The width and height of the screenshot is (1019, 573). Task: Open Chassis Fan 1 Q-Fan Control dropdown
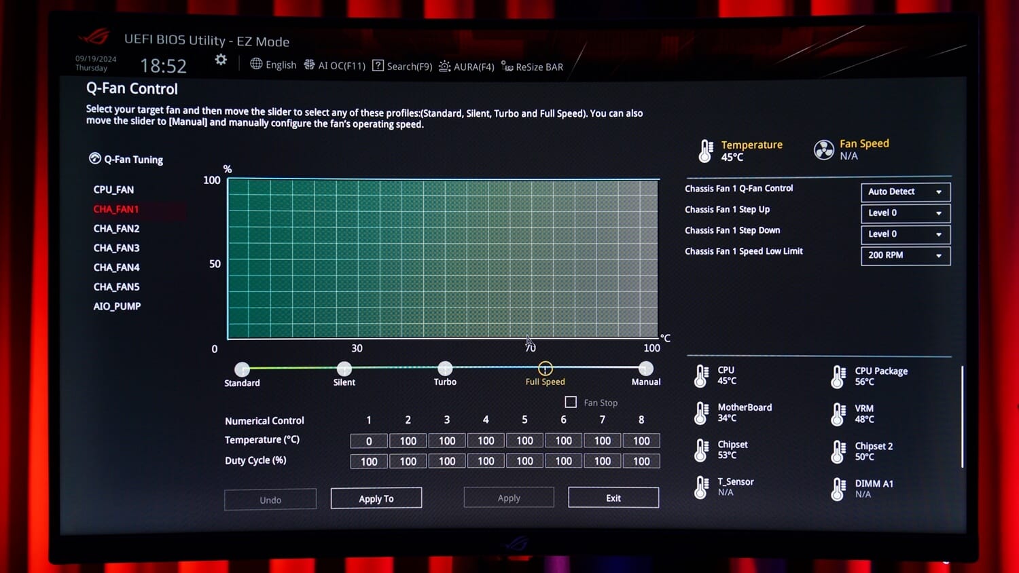click(x=905, y=192)
